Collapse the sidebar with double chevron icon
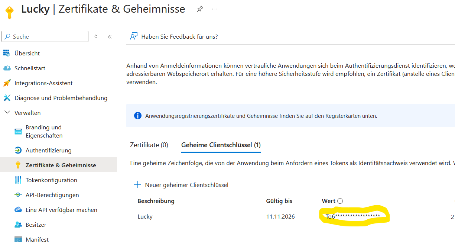The width and height of the screenshot is (455, 242). 110,36
